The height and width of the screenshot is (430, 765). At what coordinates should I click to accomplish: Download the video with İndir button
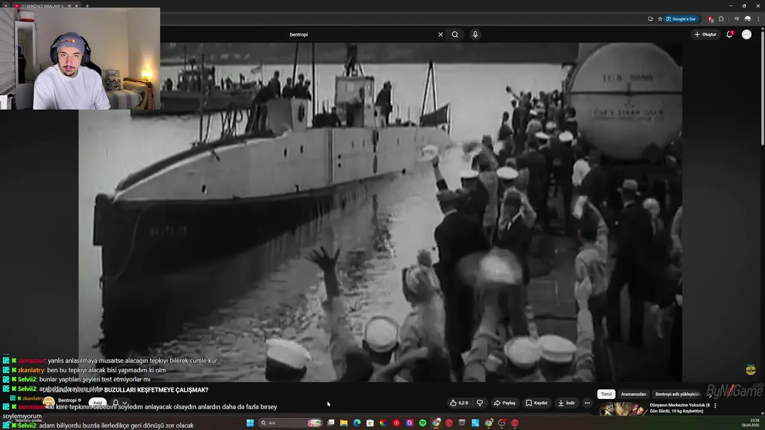(566, 403)
